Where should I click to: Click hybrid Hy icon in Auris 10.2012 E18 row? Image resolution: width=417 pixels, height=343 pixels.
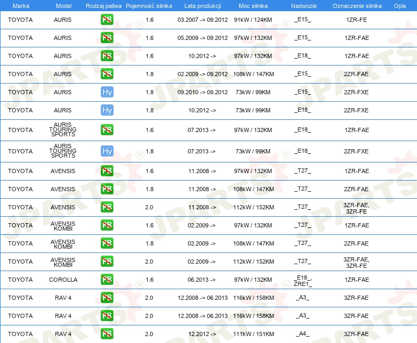point(107,110)
